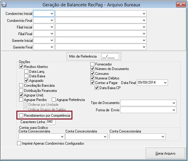Toggle the Conciliação Bancária checkbox
This screenshot has height=161, width=188.
(21, 86)
